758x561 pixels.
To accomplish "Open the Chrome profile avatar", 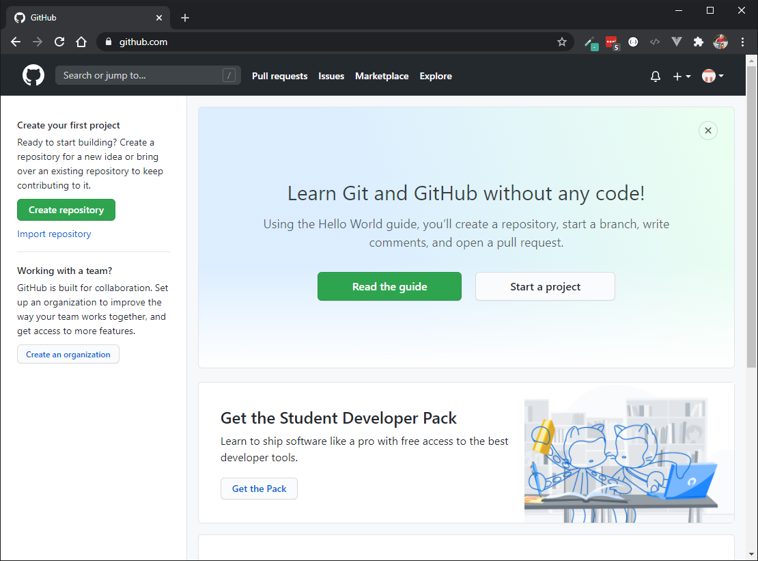I will [x=720, y=42].
